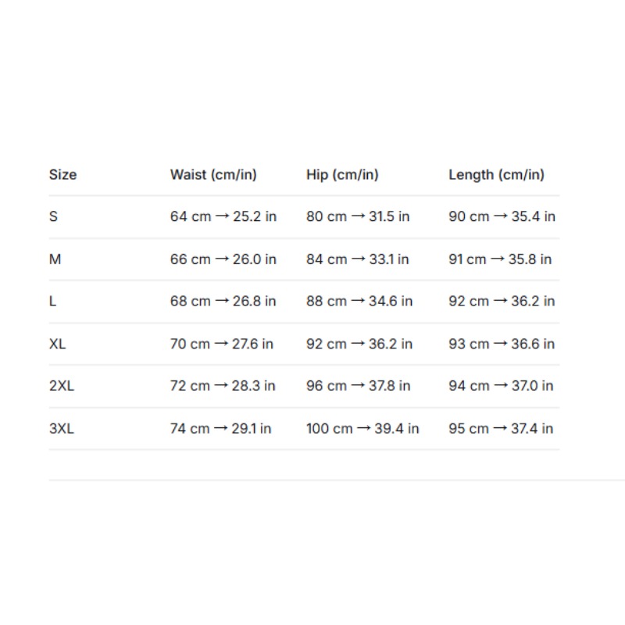Screen dimensions: 625x625
Task: Click the 95 cm → 37.4 in length cell
Action: (x=501, y=428)
